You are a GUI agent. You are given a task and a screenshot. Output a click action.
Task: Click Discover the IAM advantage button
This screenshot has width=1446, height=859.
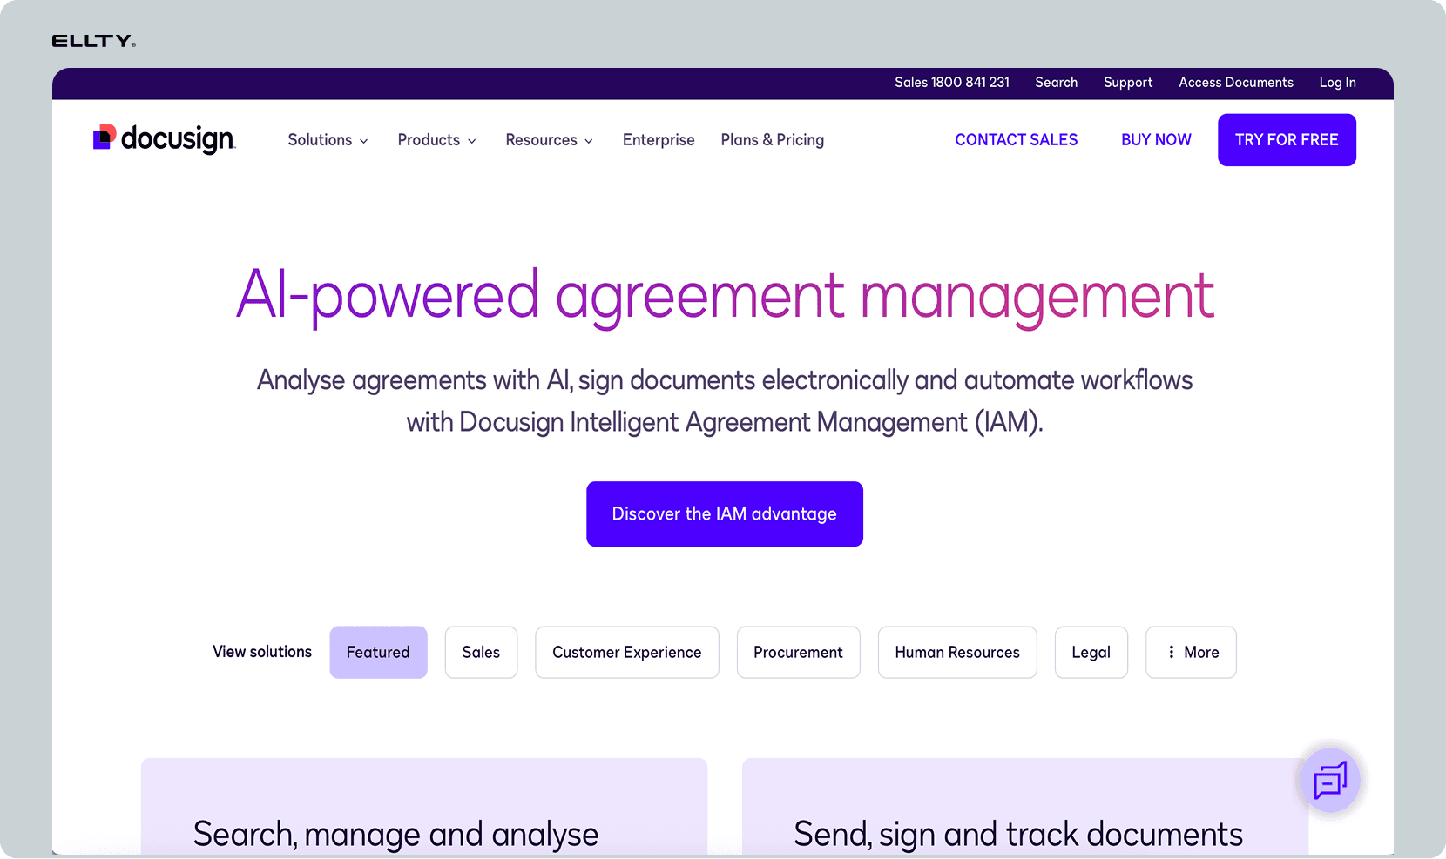click(x=725, y=514)
